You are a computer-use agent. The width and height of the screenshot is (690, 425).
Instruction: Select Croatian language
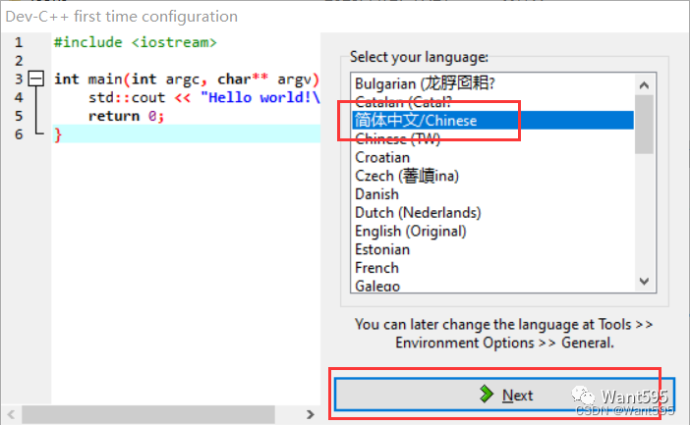(x=492, y=157)
